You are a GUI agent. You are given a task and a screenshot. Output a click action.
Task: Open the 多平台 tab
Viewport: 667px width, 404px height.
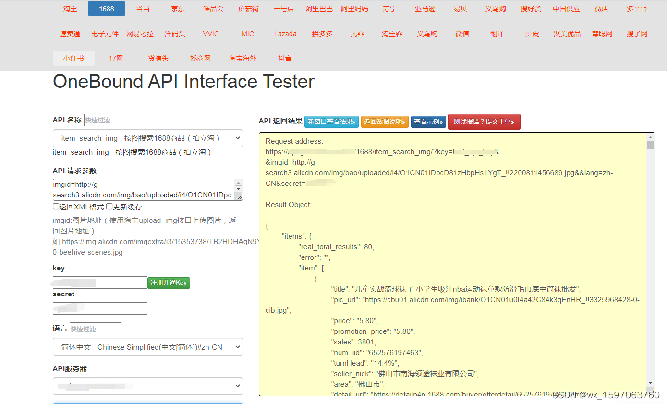tap(637, 9)
